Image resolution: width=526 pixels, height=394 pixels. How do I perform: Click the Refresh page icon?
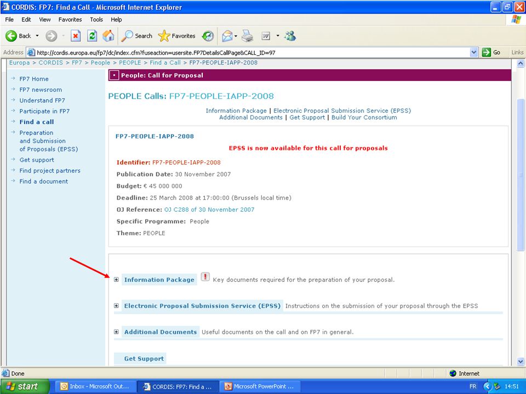coord(92,36)
